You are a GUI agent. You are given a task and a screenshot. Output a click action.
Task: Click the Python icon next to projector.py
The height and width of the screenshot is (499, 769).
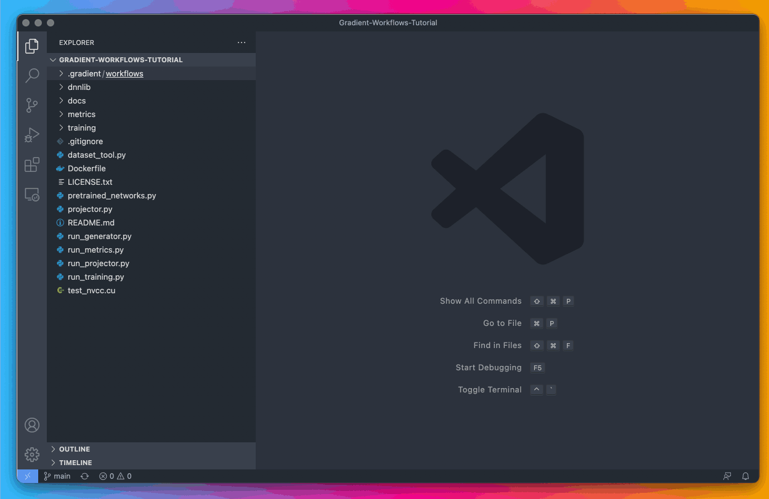pos(60,209)
